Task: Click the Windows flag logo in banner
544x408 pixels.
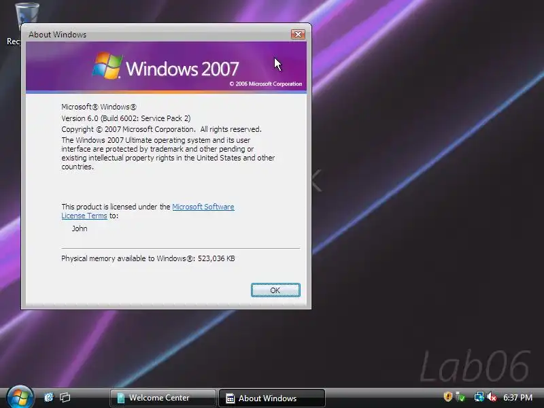Action: (x=107, y=66)
